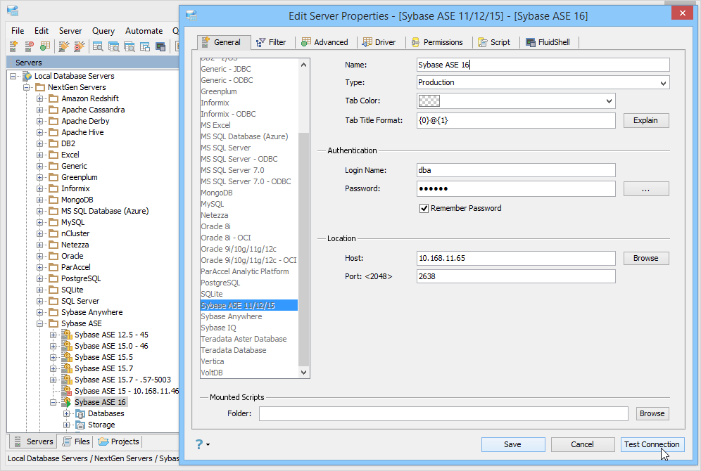Collapse the Sybase ASE folder node
Viewport: 701px width, 471px height.
coord(40,323)
